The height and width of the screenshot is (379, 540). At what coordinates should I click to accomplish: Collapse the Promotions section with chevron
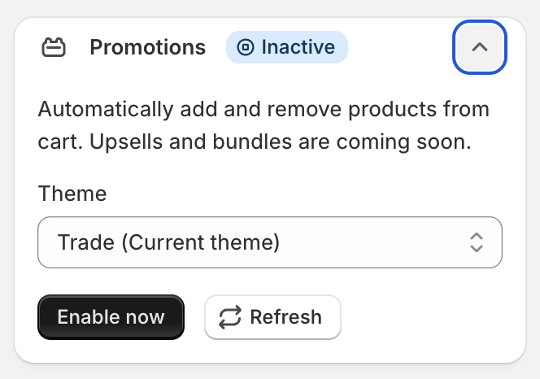[480, 47]
